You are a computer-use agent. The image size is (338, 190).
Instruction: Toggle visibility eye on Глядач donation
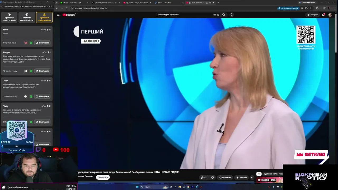point(26,71)
